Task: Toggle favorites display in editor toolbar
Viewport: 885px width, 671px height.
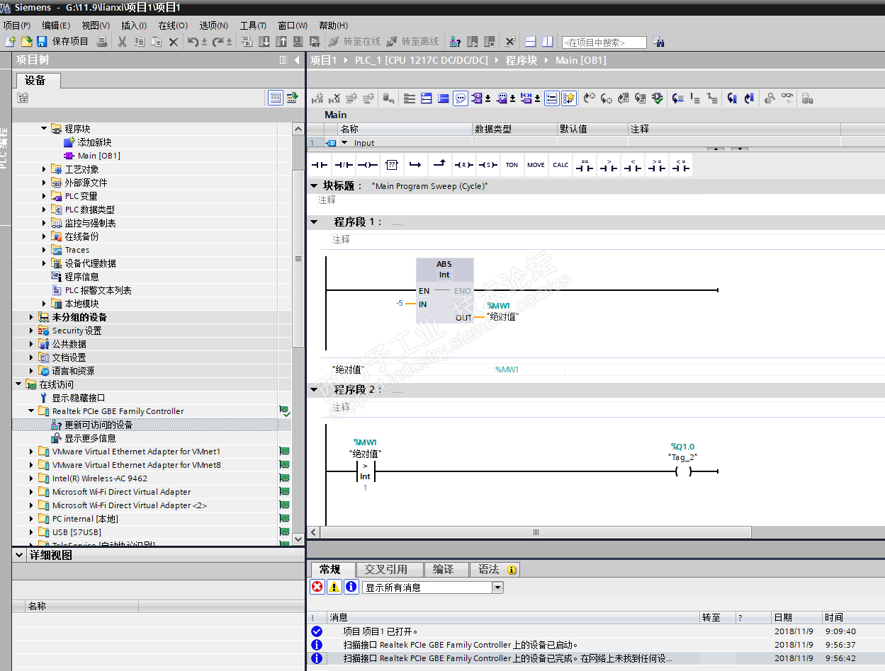Action: [569, 98]
